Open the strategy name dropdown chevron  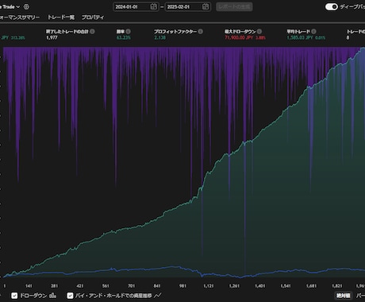click(x=18, y=7)
